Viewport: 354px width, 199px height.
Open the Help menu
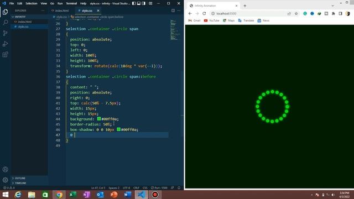pyautogui.click(x=83, y=3)
